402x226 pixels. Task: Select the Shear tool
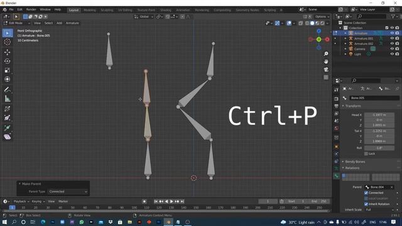coord(8,137)
